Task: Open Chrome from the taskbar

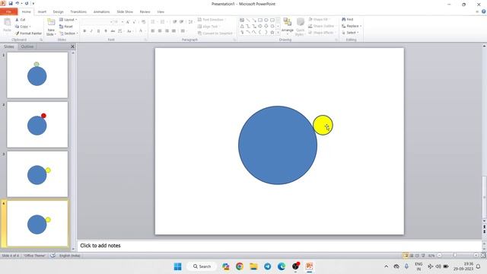Action: point(240,266)
